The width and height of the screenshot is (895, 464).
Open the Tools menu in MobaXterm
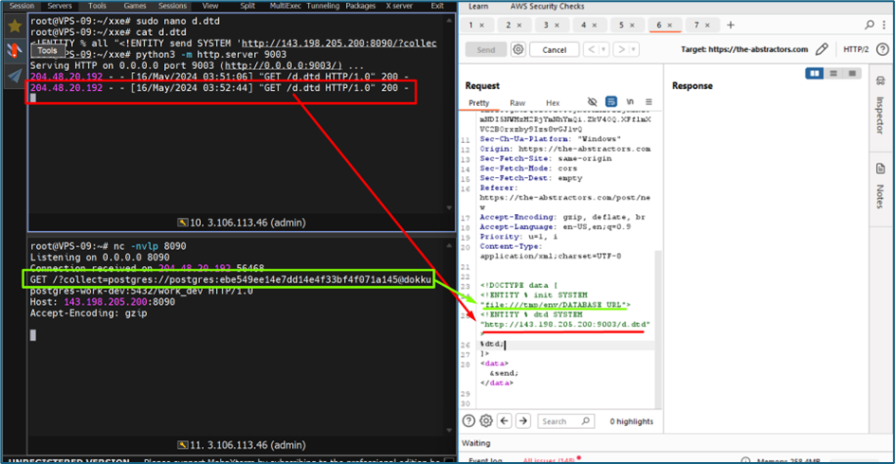pyautogui.click(x=97, y=6)
